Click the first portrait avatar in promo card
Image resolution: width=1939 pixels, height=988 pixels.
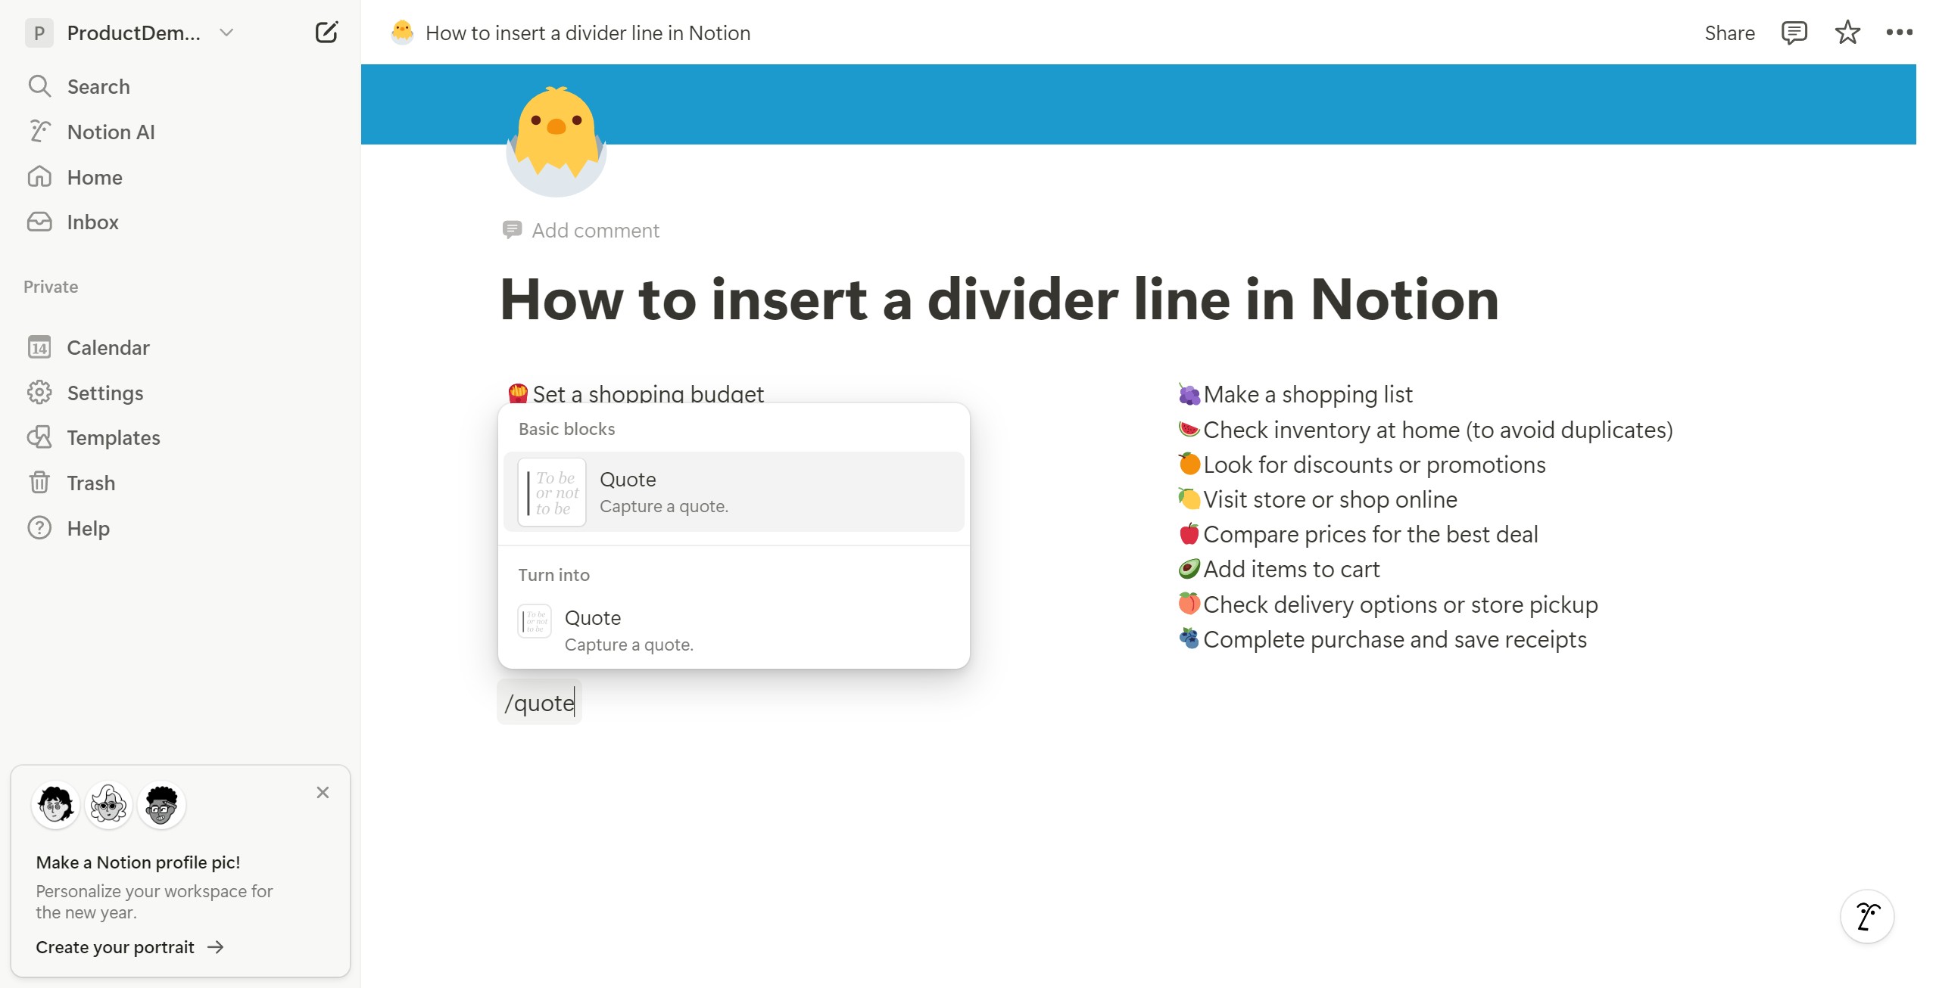56,805
